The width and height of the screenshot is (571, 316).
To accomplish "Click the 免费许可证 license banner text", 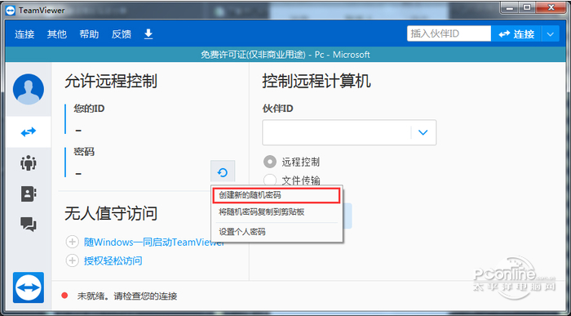I will [x=285, y=55].
